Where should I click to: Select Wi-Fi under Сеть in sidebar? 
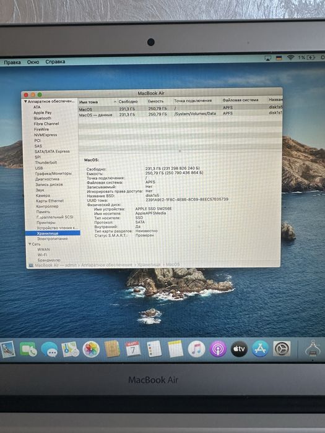[x=42, y=255]
